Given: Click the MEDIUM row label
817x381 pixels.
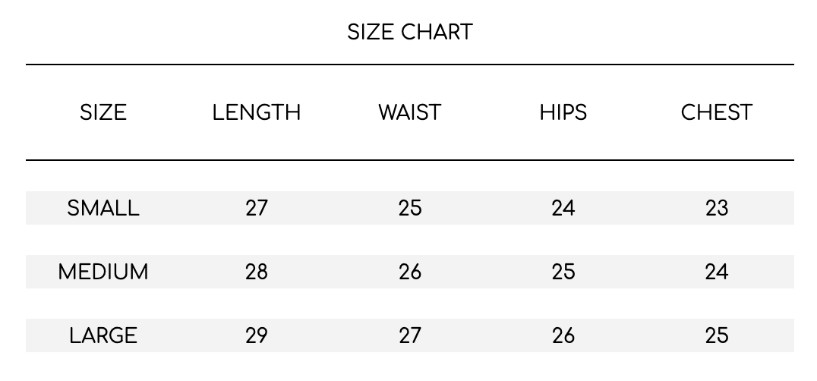Looking at the screenshot, I should click(x=103, y=272).
